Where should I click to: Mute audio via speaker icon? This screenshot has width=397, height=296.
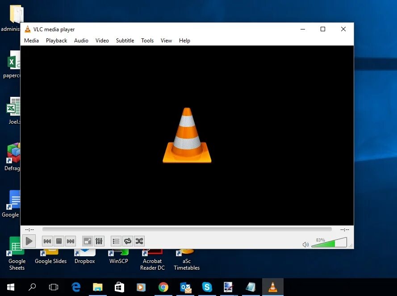[305, 245]
